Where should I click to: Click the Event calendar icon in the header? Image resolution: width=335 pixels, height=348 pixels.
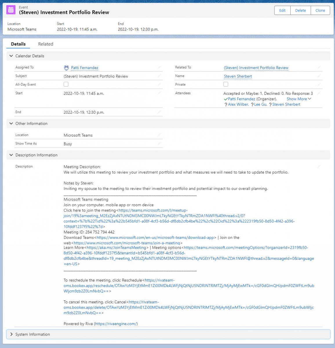(x=11, y=10)
